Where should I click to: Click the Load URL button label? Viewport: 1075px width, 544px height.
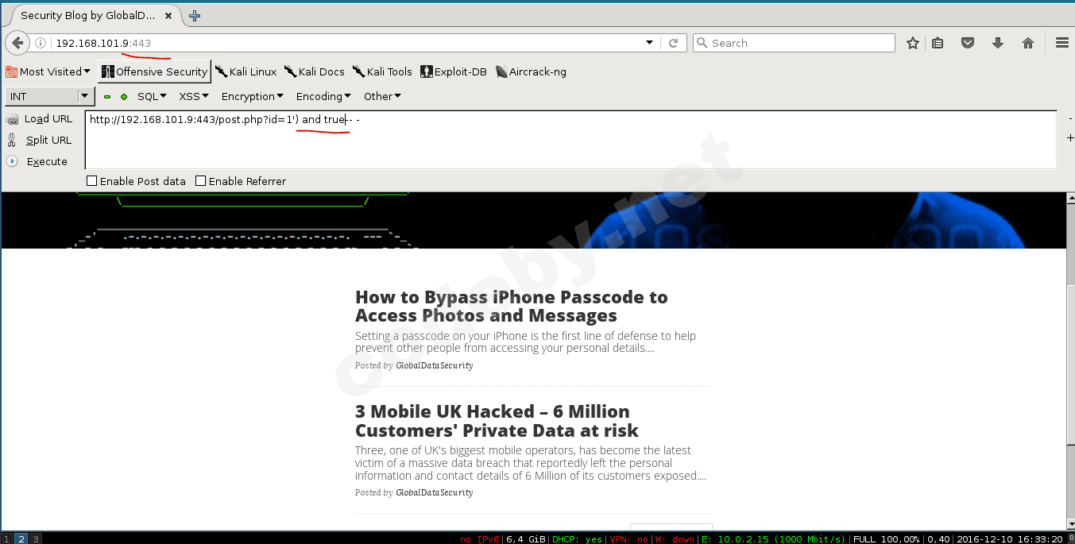click(48, 119)
